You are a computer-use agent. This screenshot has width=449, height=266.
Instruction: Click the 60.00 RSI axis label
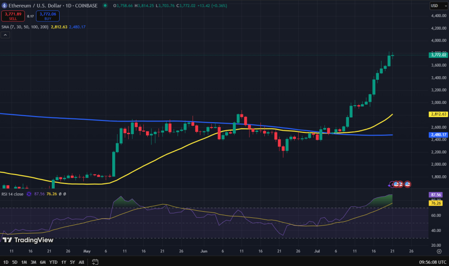[436, 216]
